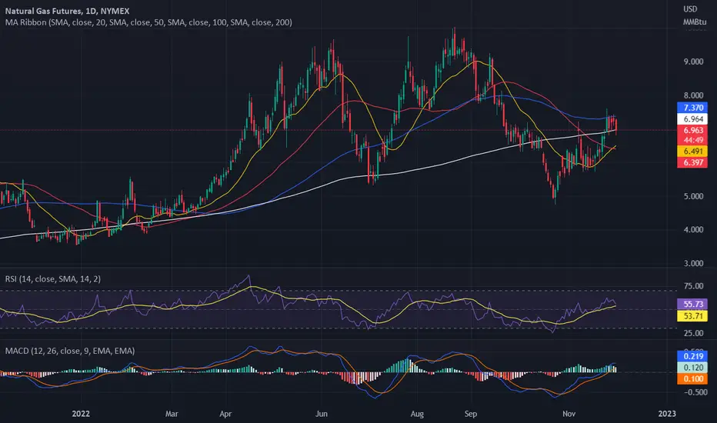
Task: Click the Sep label on time axis
Action: pos(471,414)
